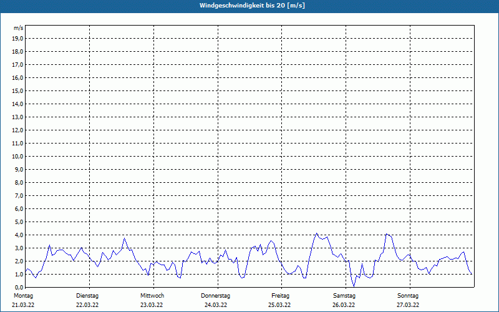
Task: Select the 12,0 y-axis label
Action: click(17, 130)
